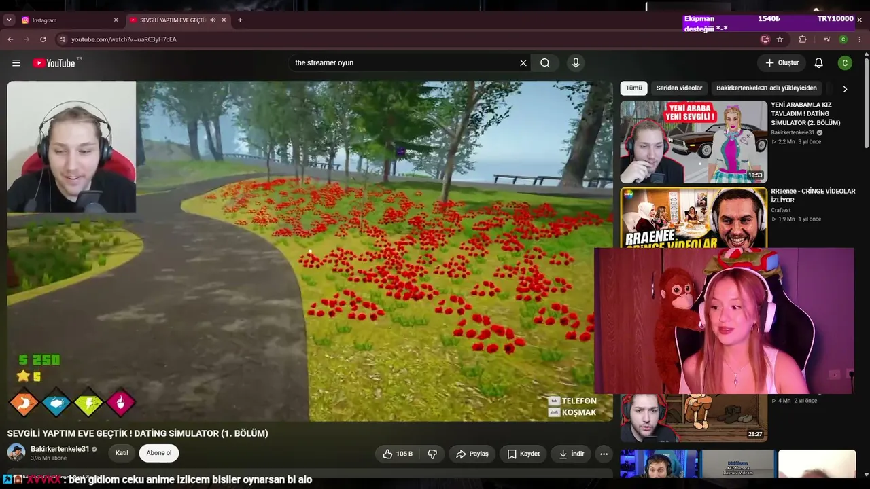
Task: Click the Kaydet save button
Action: (523, 454)
